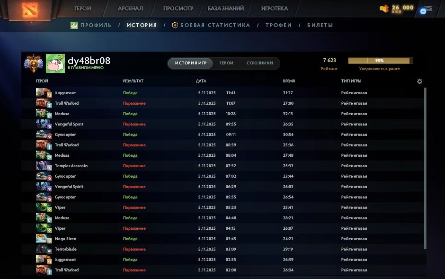Select the История игр segment
This screenshot has height=279, width=445.
(190, 63)
